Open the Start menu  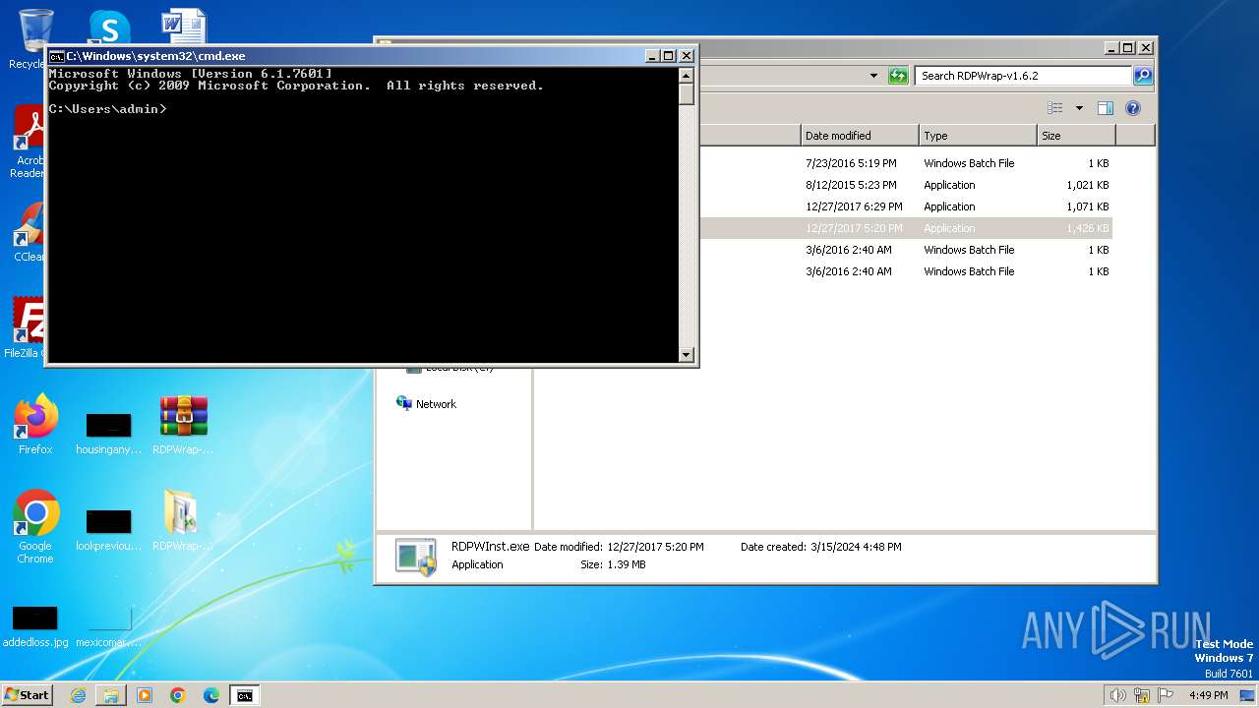[x=28, y=695]
